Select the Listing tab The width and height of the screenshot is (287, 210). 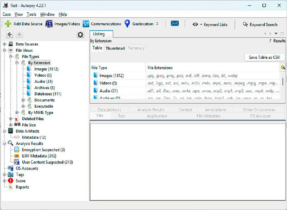pyautogui.click(x=101, y=34)
